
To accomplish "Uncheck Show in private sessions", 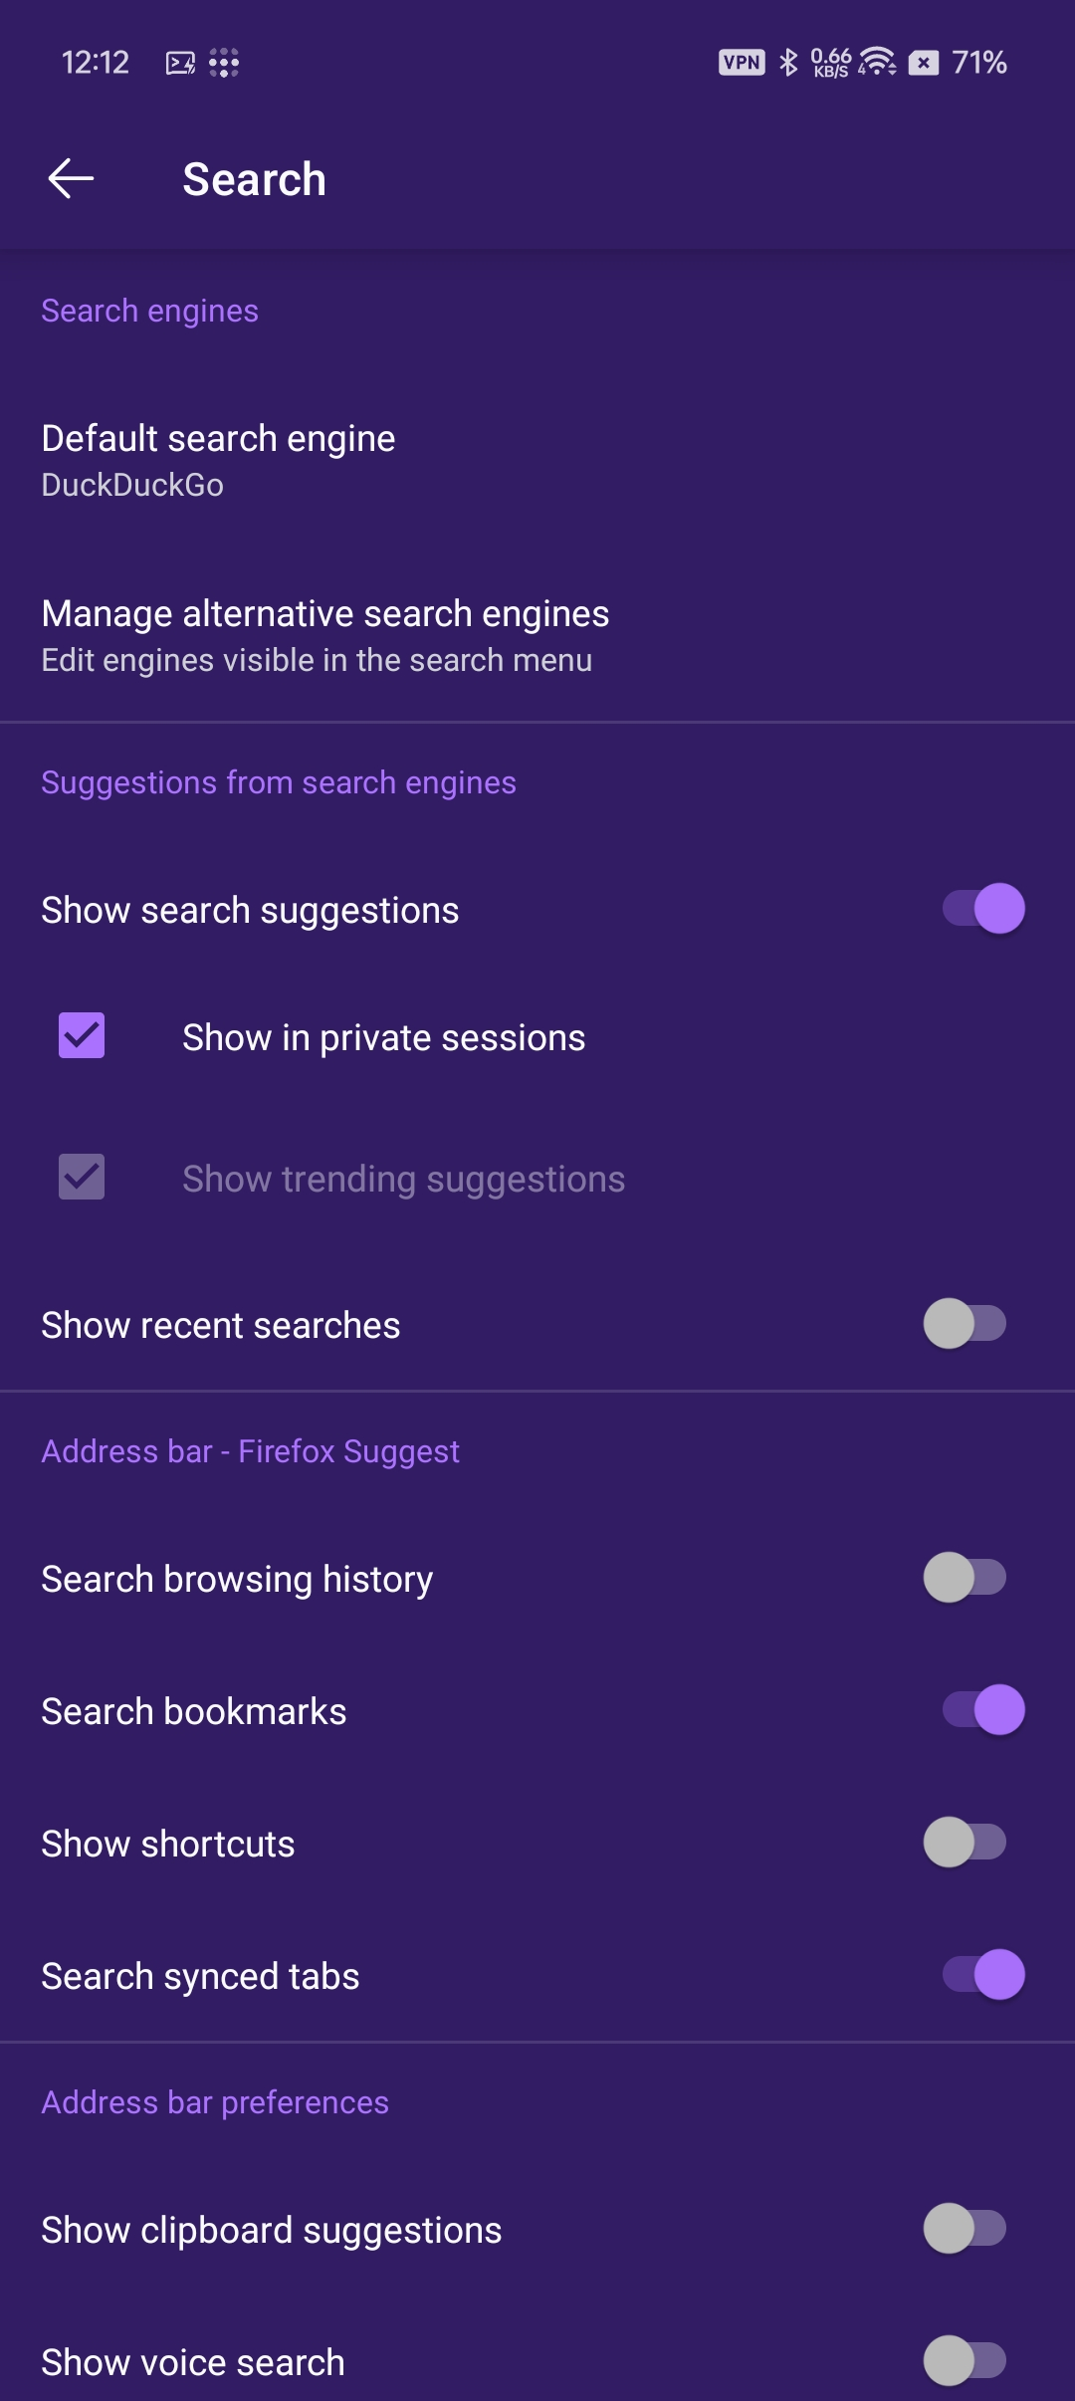I will click(x=82, y=1036).
